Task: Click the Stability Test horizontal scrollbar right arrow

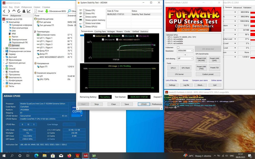Action: pyautogui.click(x=161, y=109)
